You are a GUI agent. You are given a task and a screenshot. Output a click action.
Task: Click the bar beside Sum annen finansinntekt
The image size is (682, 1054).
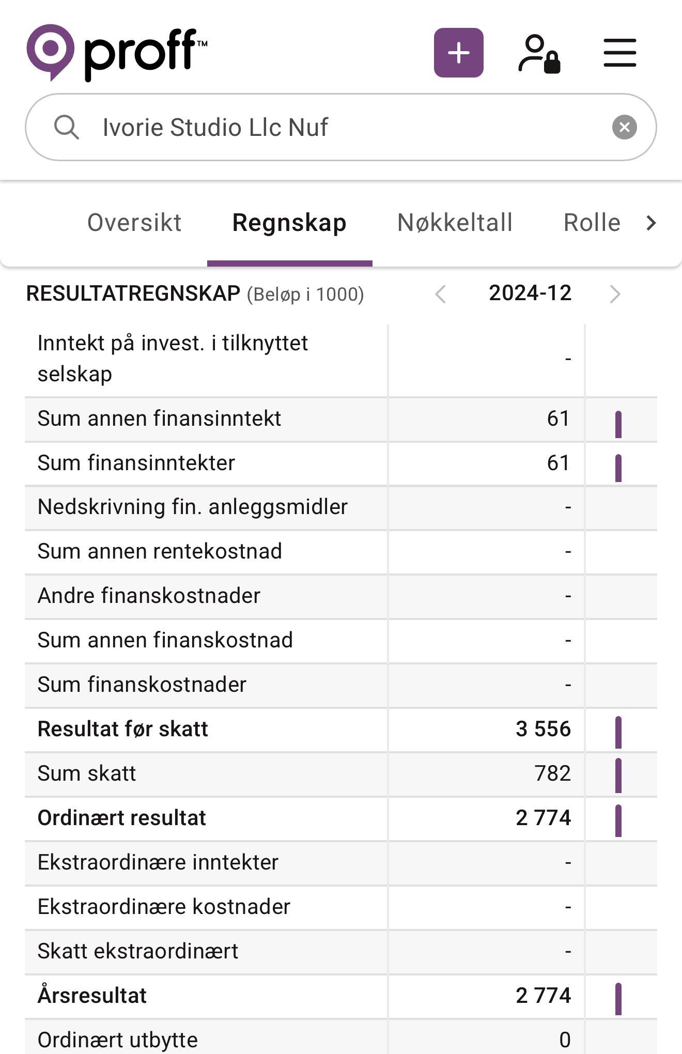coord(618,424)
